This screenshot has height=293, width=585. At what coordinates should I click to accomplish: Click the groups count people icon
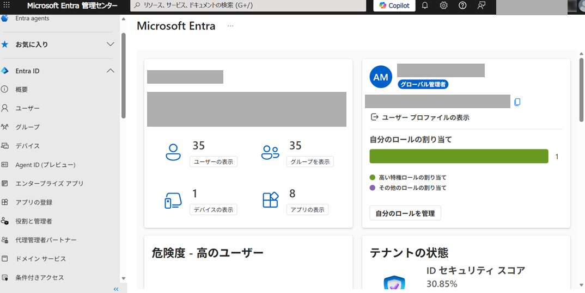coord(270,152)
